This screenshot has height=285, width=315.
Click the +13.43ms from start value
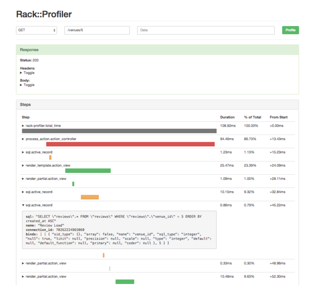coord(277,139)
